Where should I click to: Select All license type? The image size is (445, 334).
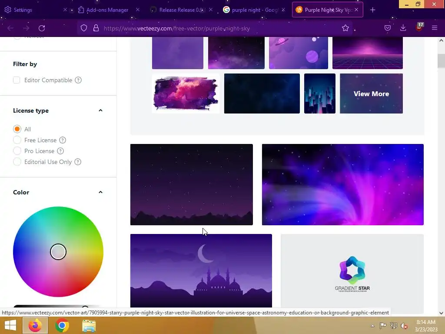pos(17,129)
